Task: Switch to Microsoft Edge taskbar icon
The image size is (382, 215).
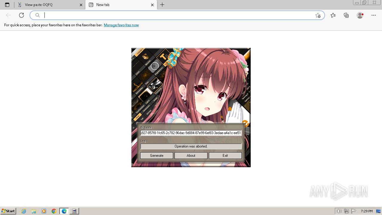Action: pos(64,211)
